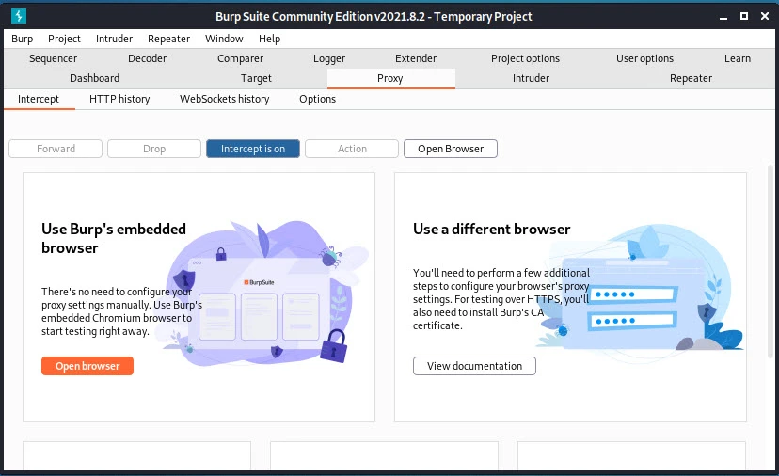Click the View documentation button
Viewport: 779px width, 476px height.
pyautogui.click(x=474, y=366)
